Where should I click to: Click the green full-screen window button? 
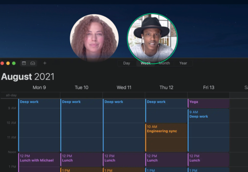tap(14, 63)
